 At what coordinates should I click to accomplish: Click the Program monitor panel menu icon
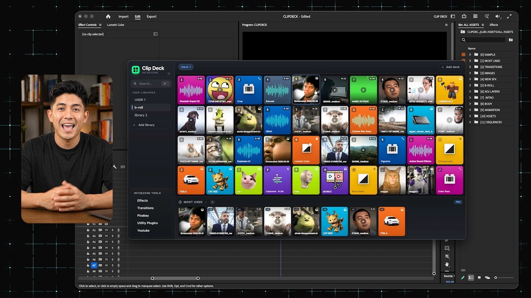pyautogui.click(x=446, y=25)
